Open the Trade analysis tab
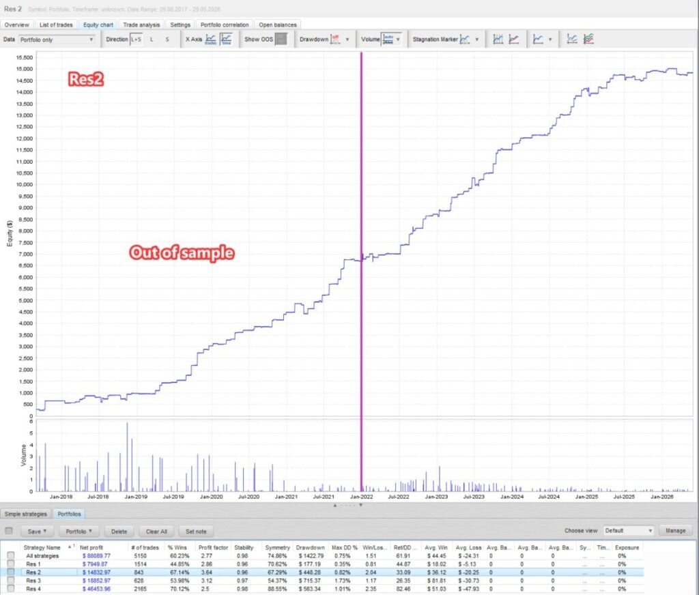 (x=141, y=25)
